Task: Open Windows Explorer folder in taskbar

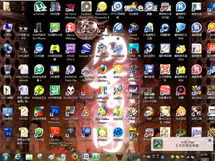Action: click(29, 157)
